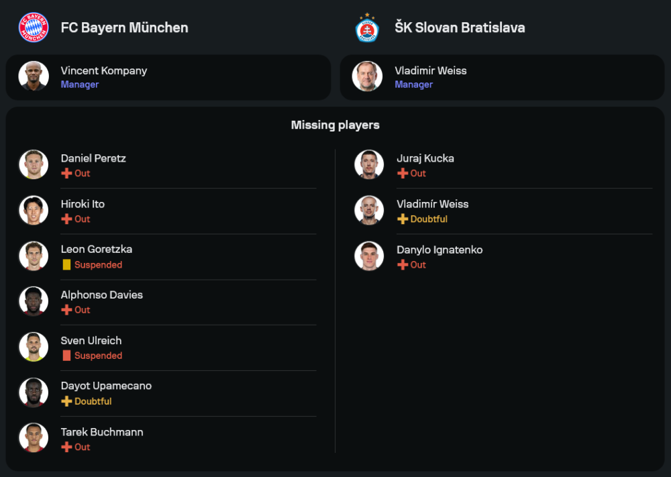Click the FC Bayern München club crest

[x=34, y=28]
